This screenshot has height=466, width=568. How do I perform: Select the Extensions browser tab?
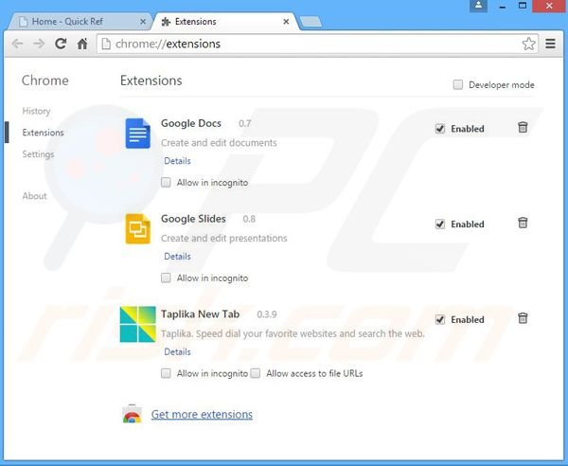point(225,22)
